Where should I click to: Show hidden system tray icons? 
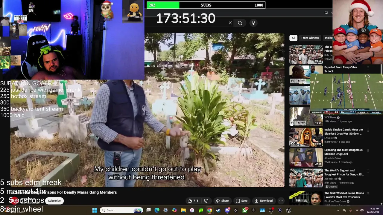tap(338, 210)
